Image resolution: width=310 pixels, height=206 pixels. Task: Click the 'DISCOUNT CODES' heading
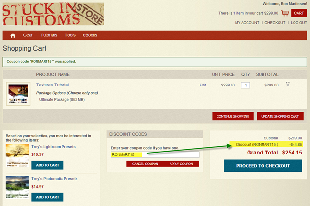128,134
